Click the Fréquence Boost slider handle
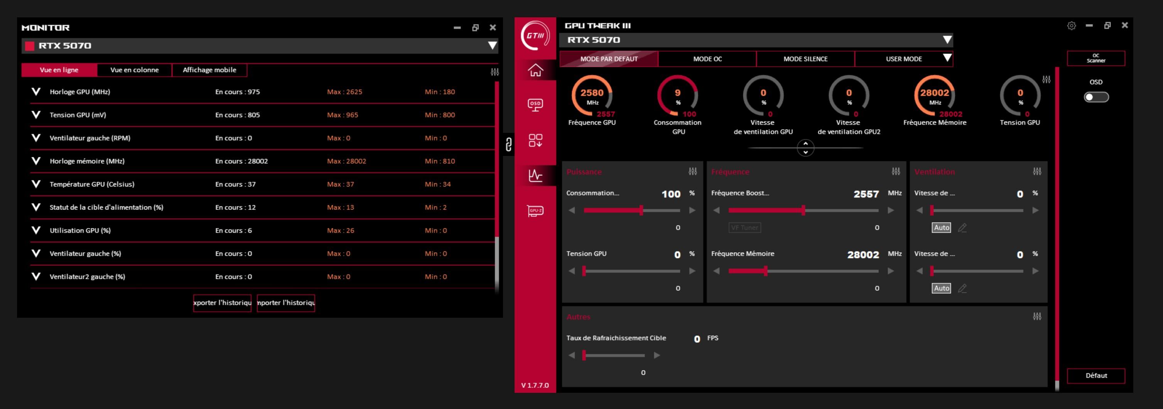The height and width of the screenshot is (409, 1163). click(x=803, y=210)
